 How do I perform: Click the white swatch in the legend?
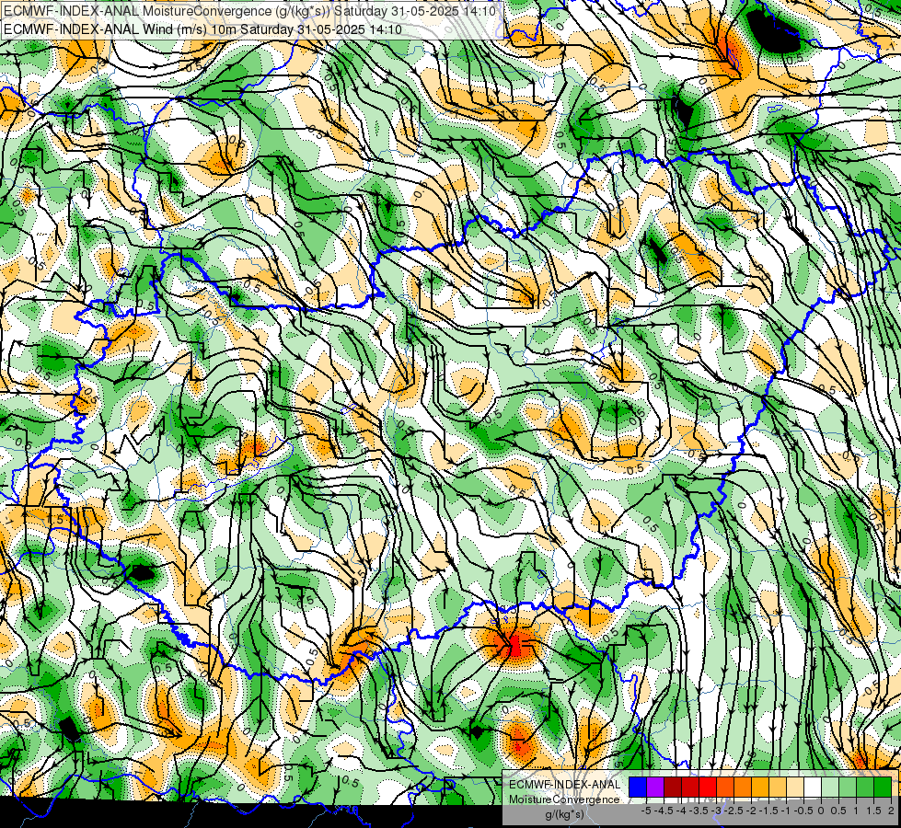(813, 787)
